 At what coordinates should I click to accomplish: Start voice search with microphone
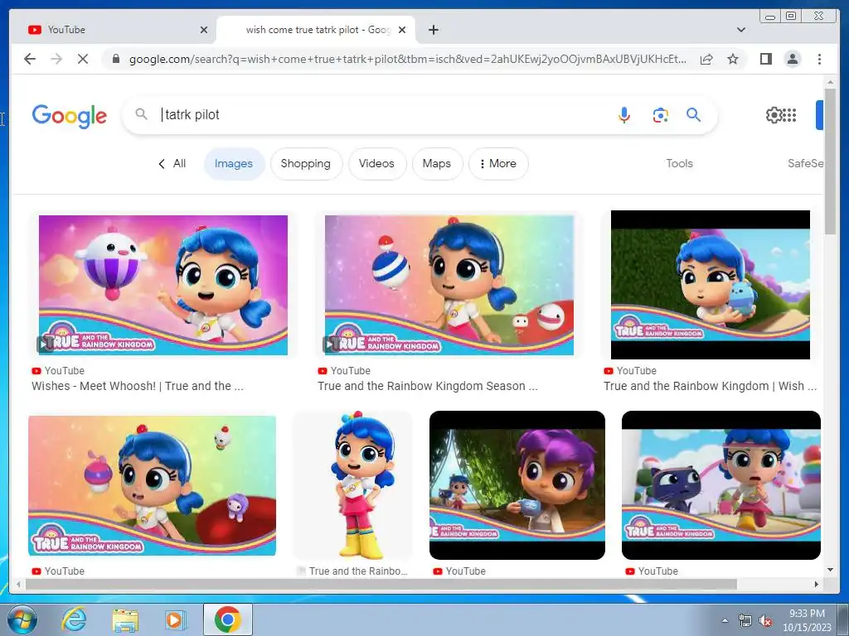point(623,114)
